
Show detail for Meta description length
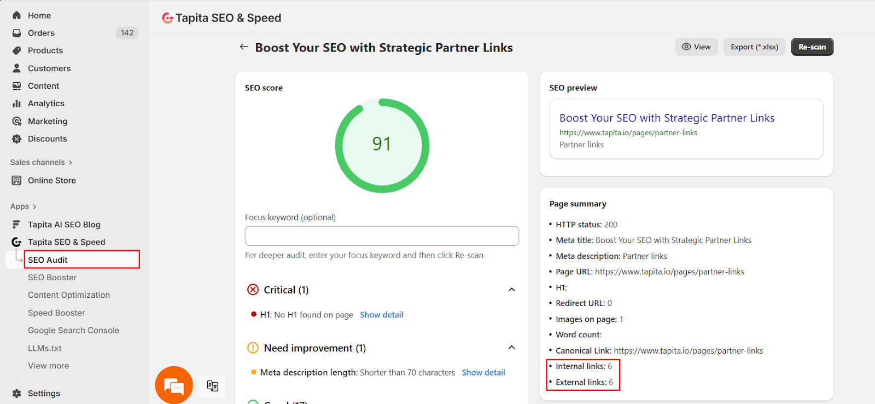tap(483, 372)
